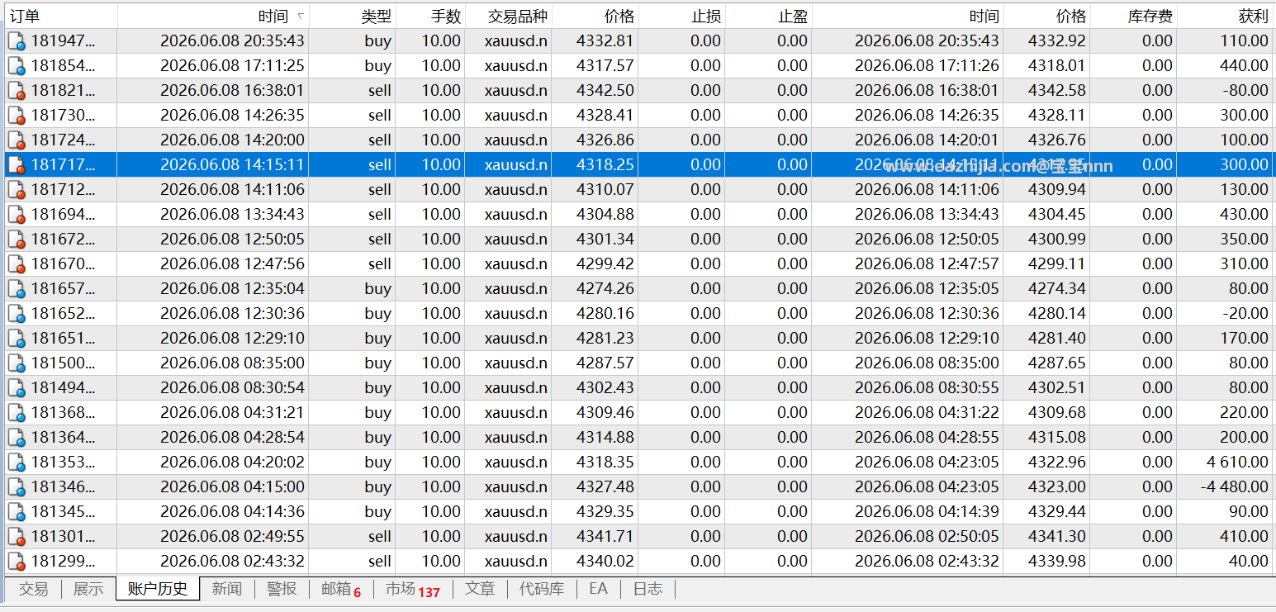The height and width of the screenshot is (612, 1276).
Task: Click the loss cell -80.00
Action: click(x=1245, y=91)
